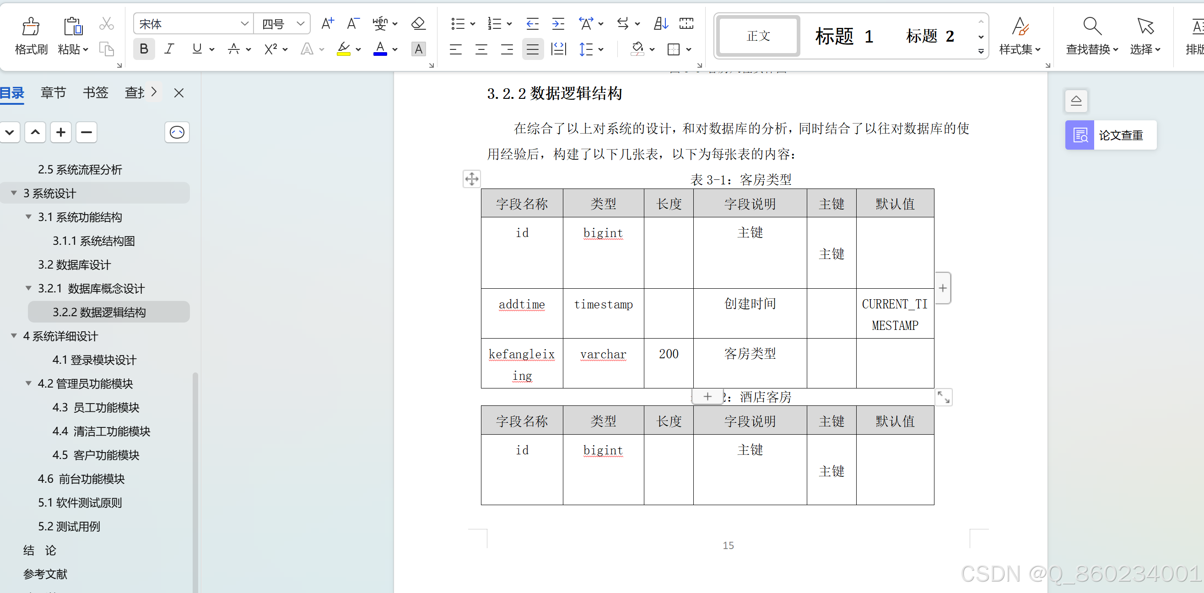Click the decrease indent icon
The image size is (1204, 593).
532,23
